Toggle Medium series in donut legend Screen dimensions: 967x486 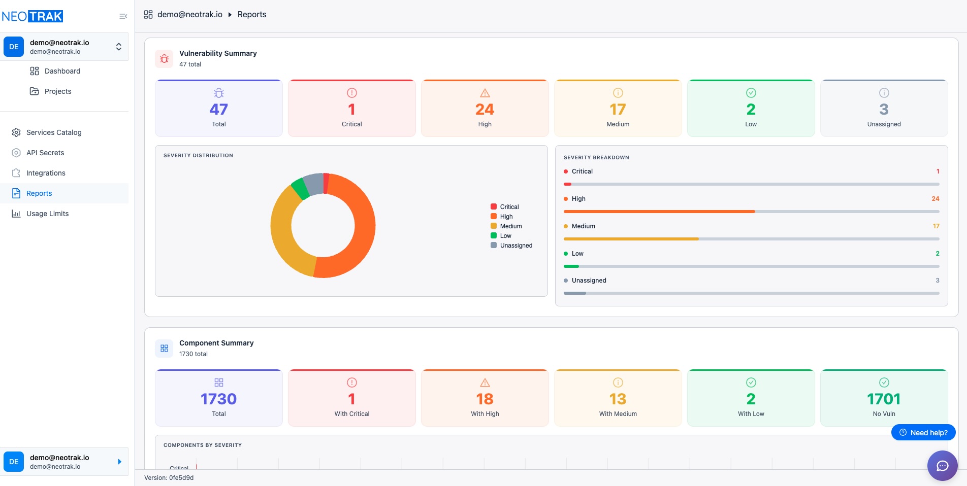506,226
